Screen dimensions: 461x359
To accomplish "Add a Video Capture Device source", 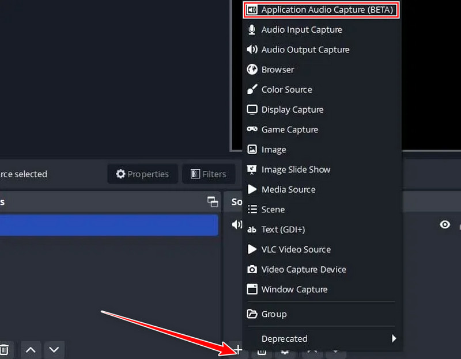I will pyautogui.click(x=322, y=269).
